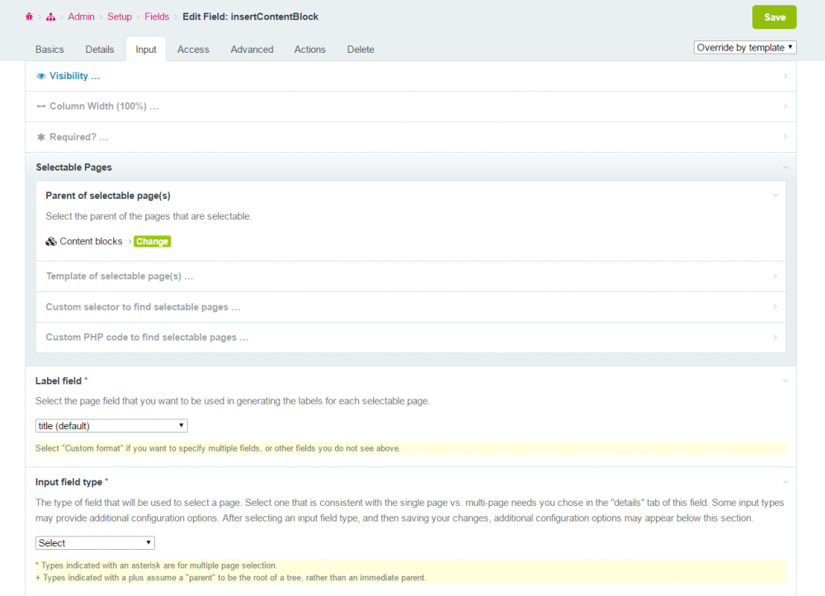Open the Input field type Select dropdown
The image size is (825, 596).
tap(95, 543)
